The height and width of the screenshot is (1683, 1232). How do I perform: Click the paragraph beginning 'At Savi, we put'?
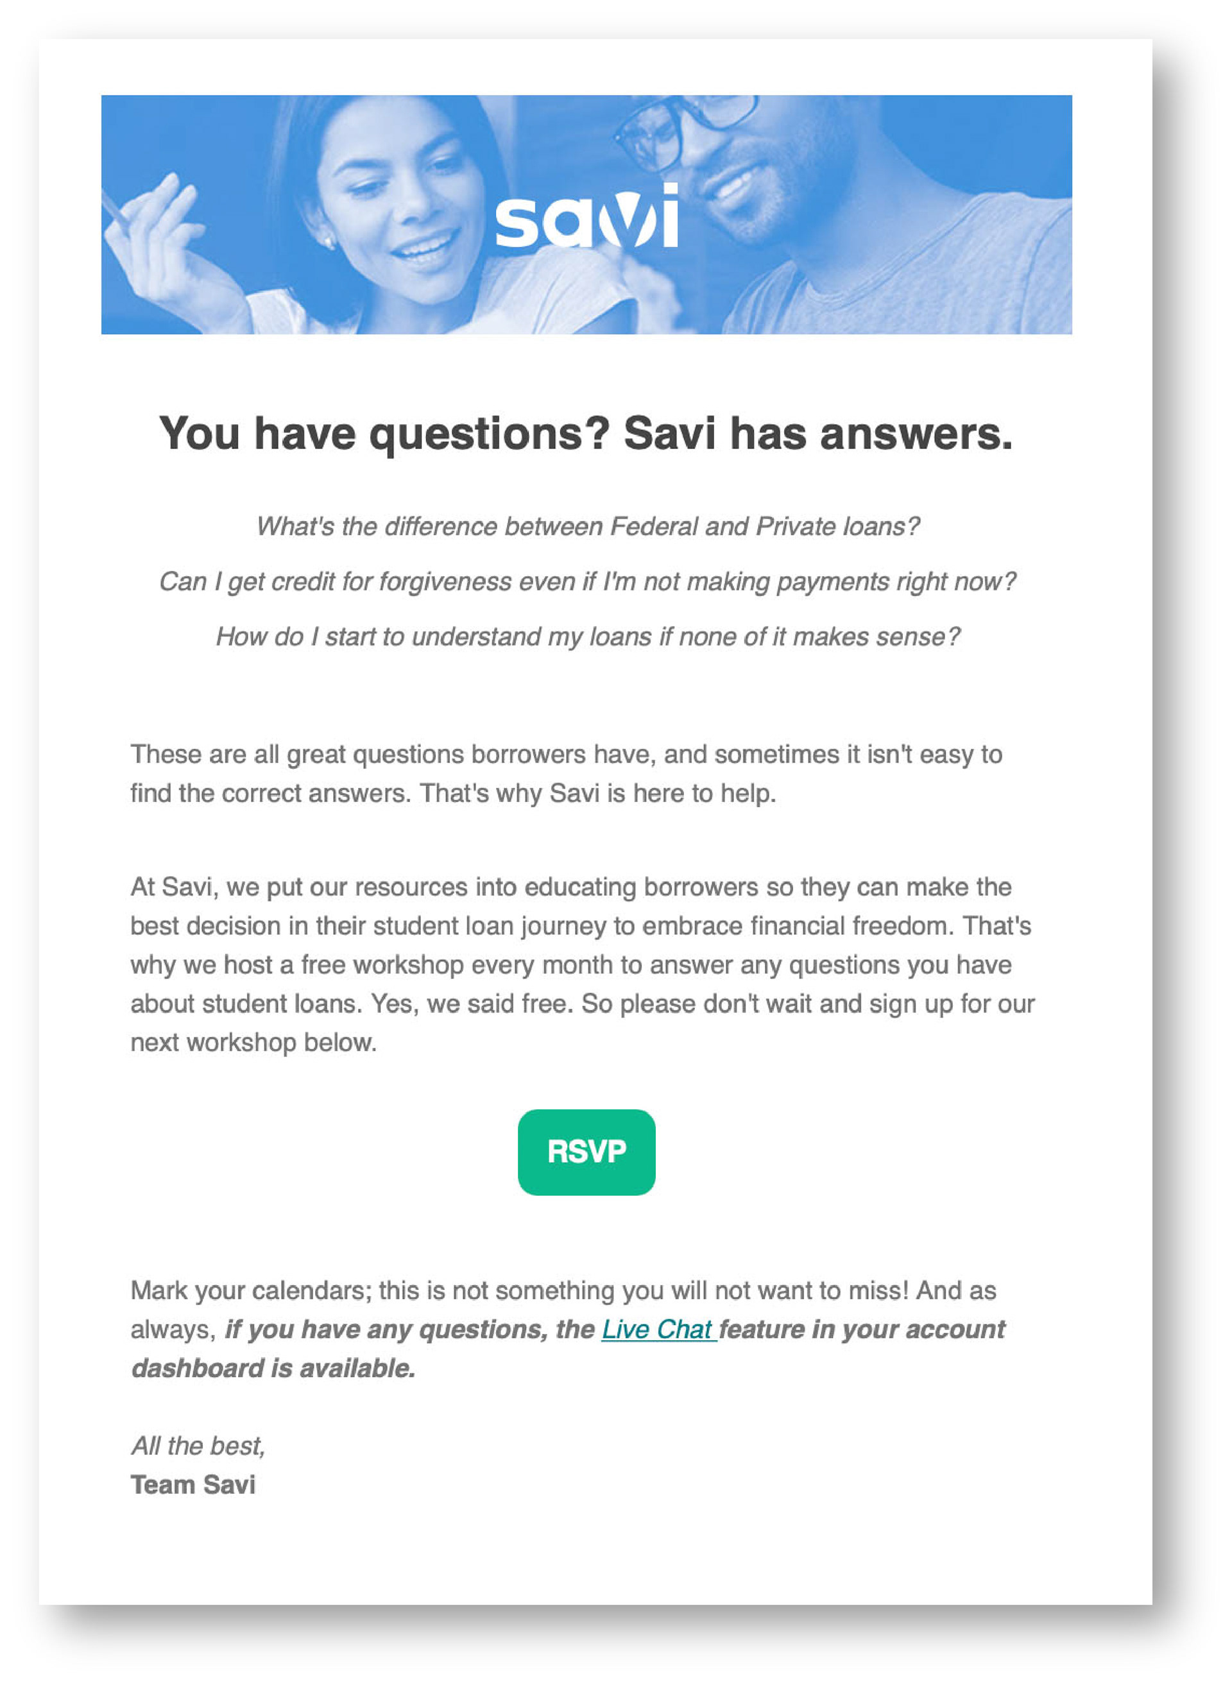pos(583,964)
